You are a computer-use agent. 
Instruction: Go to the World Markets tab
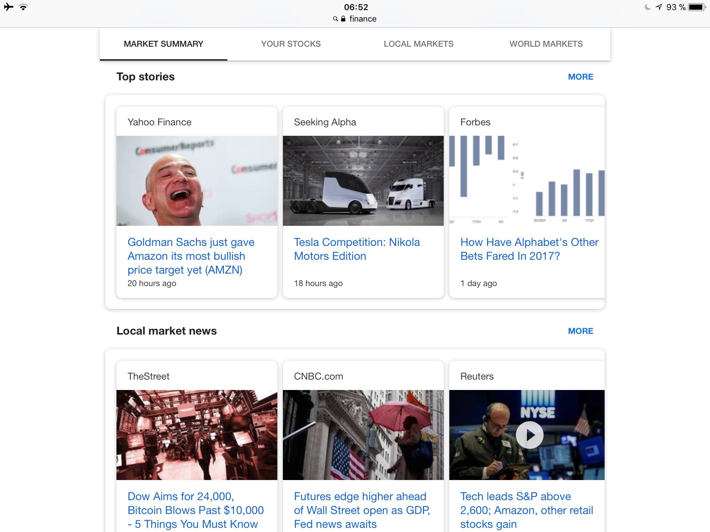click(x=546, y=44)
